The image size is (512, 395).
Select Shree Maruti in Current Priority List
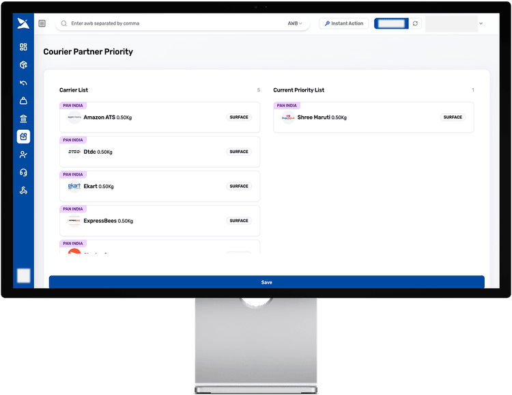pyautogui.click(x=373, y=118)
